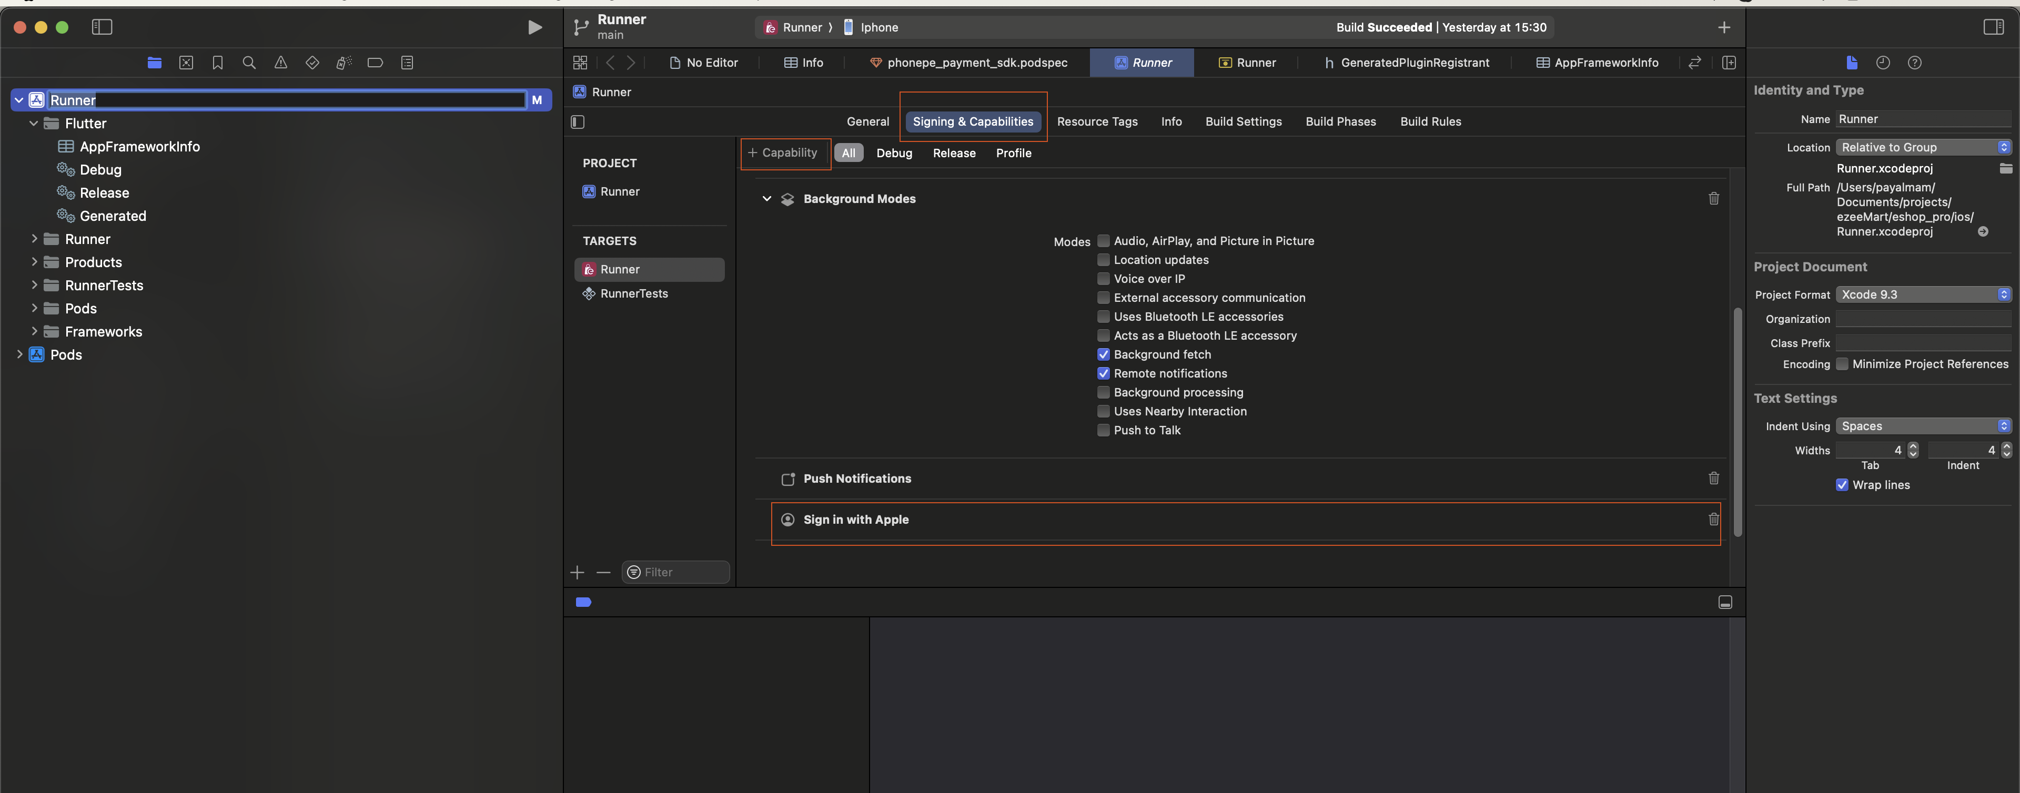Enable Push to Talk mode
The image size is (2020, 793).
1103,430
